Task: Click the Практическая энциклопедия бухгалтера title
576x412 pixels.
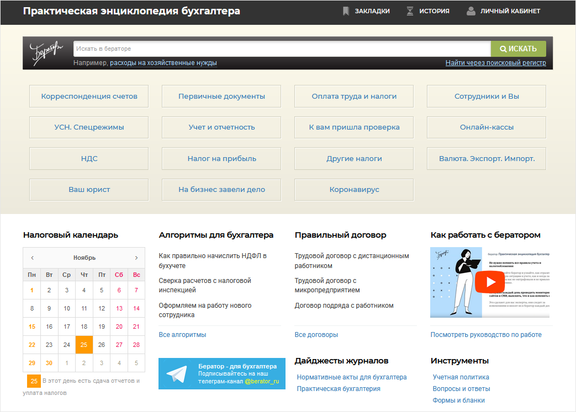Action: click(x=131, y=11)
